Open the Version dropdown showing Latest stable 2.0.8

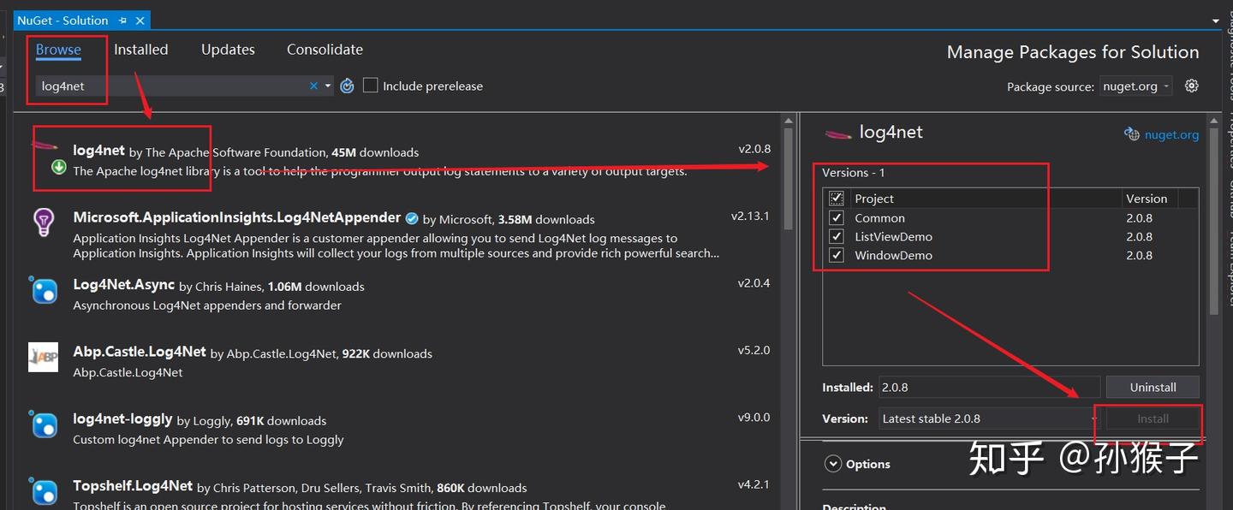coord(989,418)
